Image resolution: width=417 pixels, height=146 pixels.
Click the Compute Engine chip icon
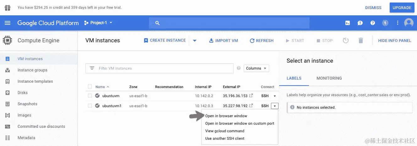coord(8,40)
